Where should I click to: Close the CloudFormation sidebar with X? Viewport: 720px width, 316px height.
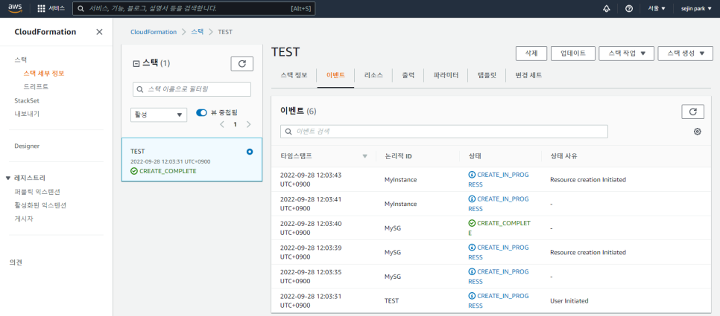(99, 32)
